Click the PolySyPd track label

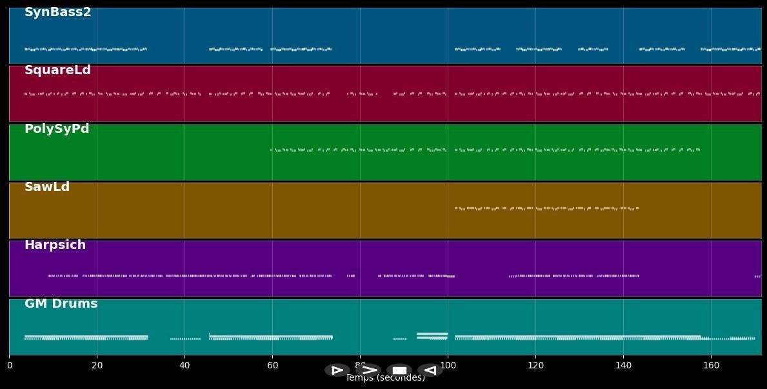pos(57,129)
